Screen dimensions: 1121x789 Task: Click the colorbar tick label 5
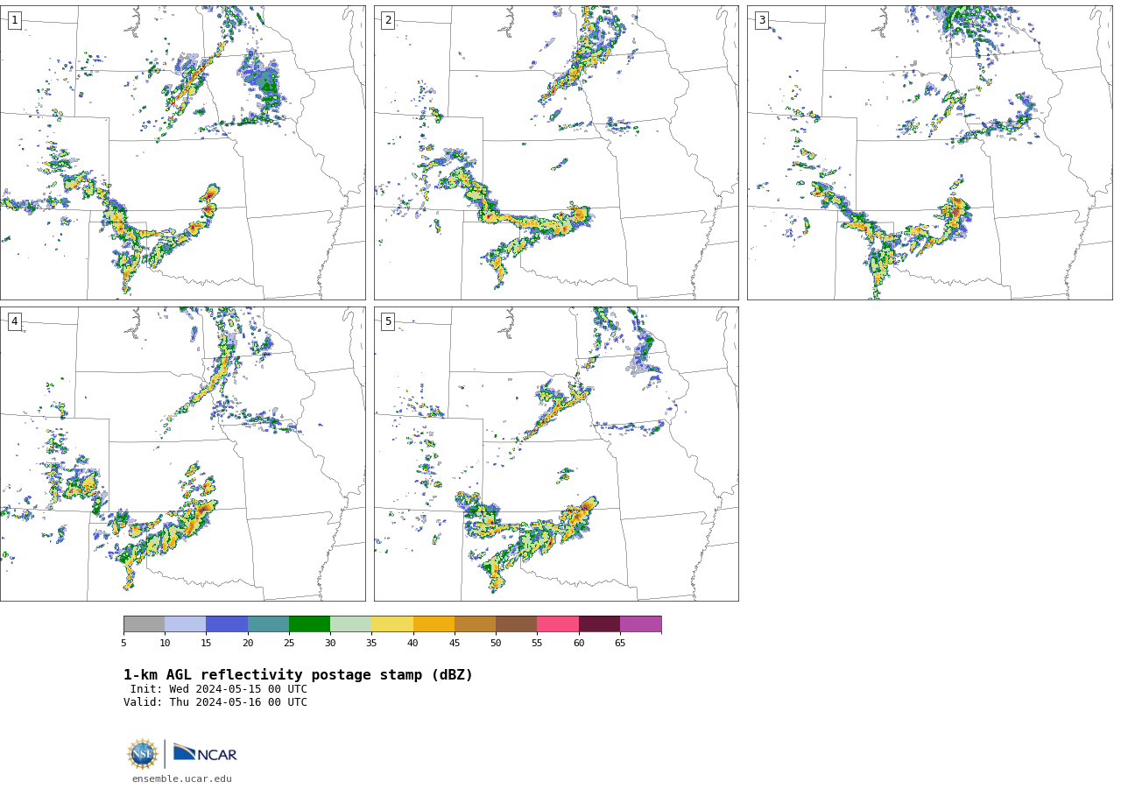123,644
